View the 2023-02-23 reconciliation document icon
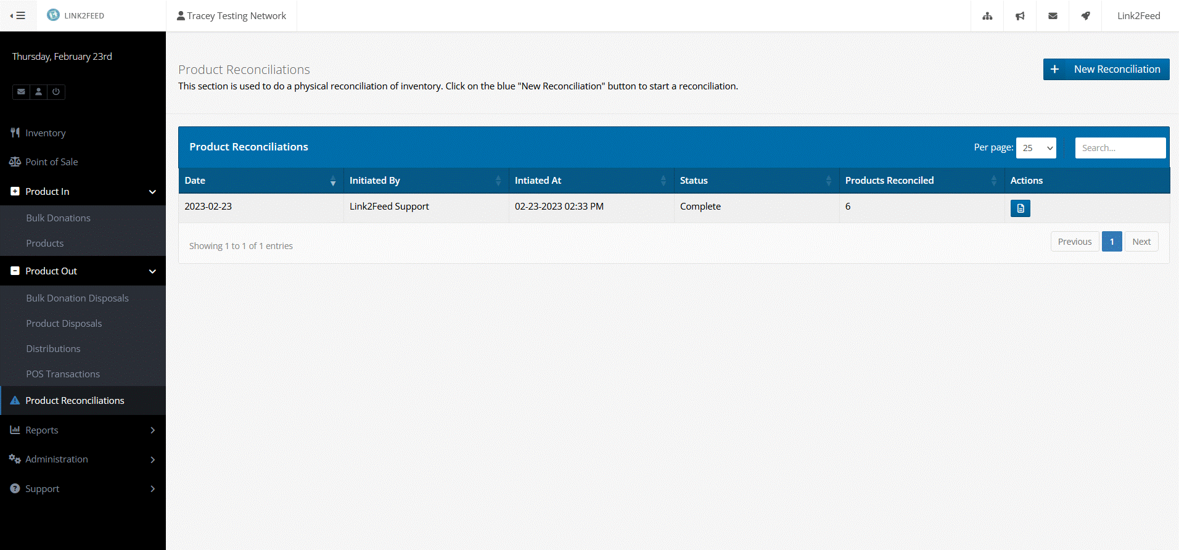Viewport: 1179px width, 550px height. click(x=1020, y=208)
